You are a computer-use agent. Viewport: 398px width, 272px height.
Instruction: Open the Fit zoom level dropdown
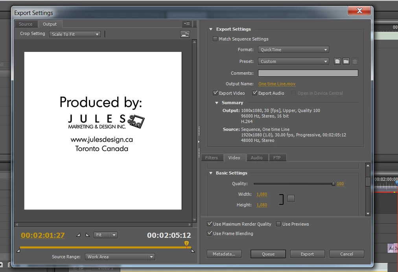105,235
